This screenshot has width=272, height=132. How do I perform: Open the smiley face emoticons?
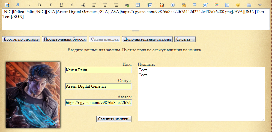click(238, 5)
